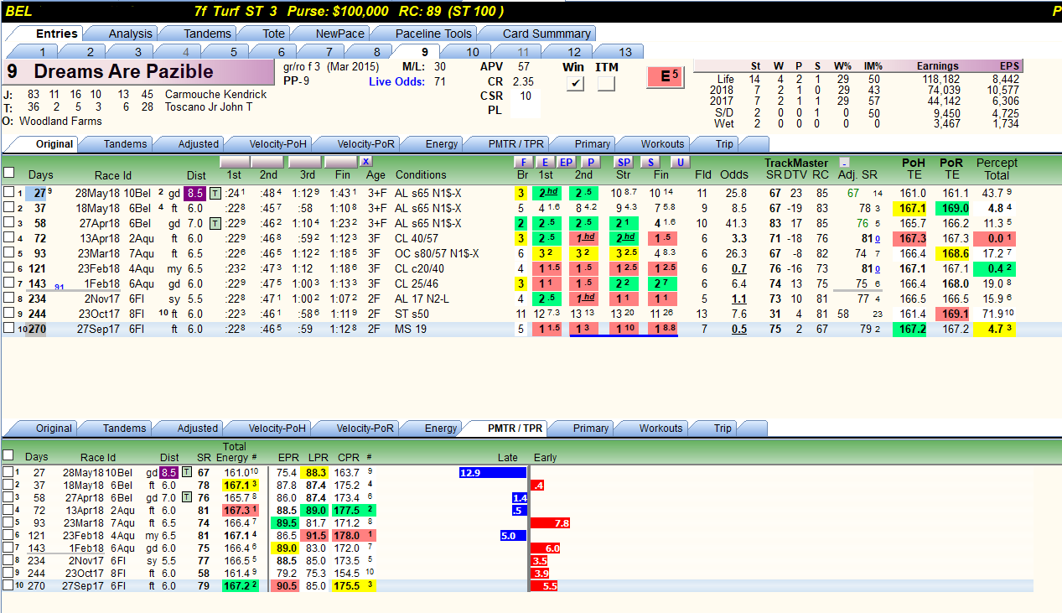Click the small E button beside the F button
1062x613 pixels.
pyautogui.click(x=544, y=162)
